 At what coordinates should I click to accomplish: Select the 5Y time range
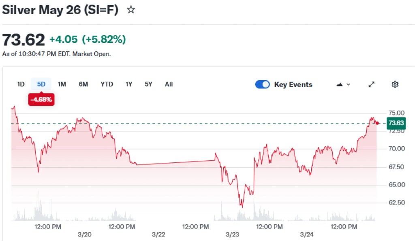coord(149,84)
